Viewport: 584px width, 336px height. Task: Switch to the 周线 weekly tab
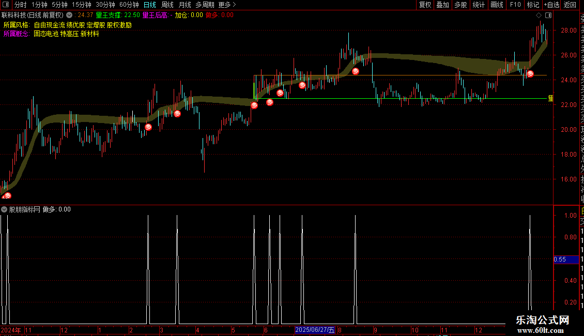tap(167, 5)
